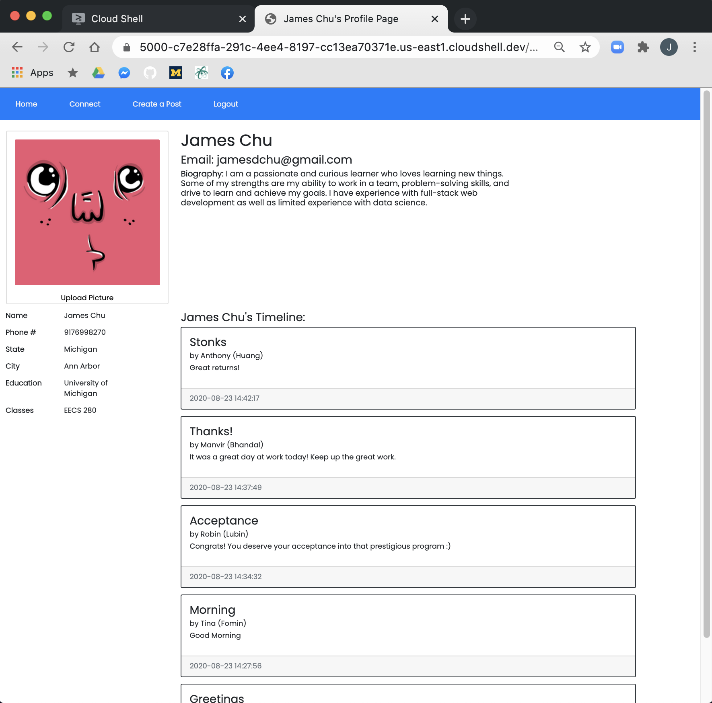The height and width of the screenshot is (703, 712).
Task: Click the pink profile picture
Action: click(x=87, y=212)
